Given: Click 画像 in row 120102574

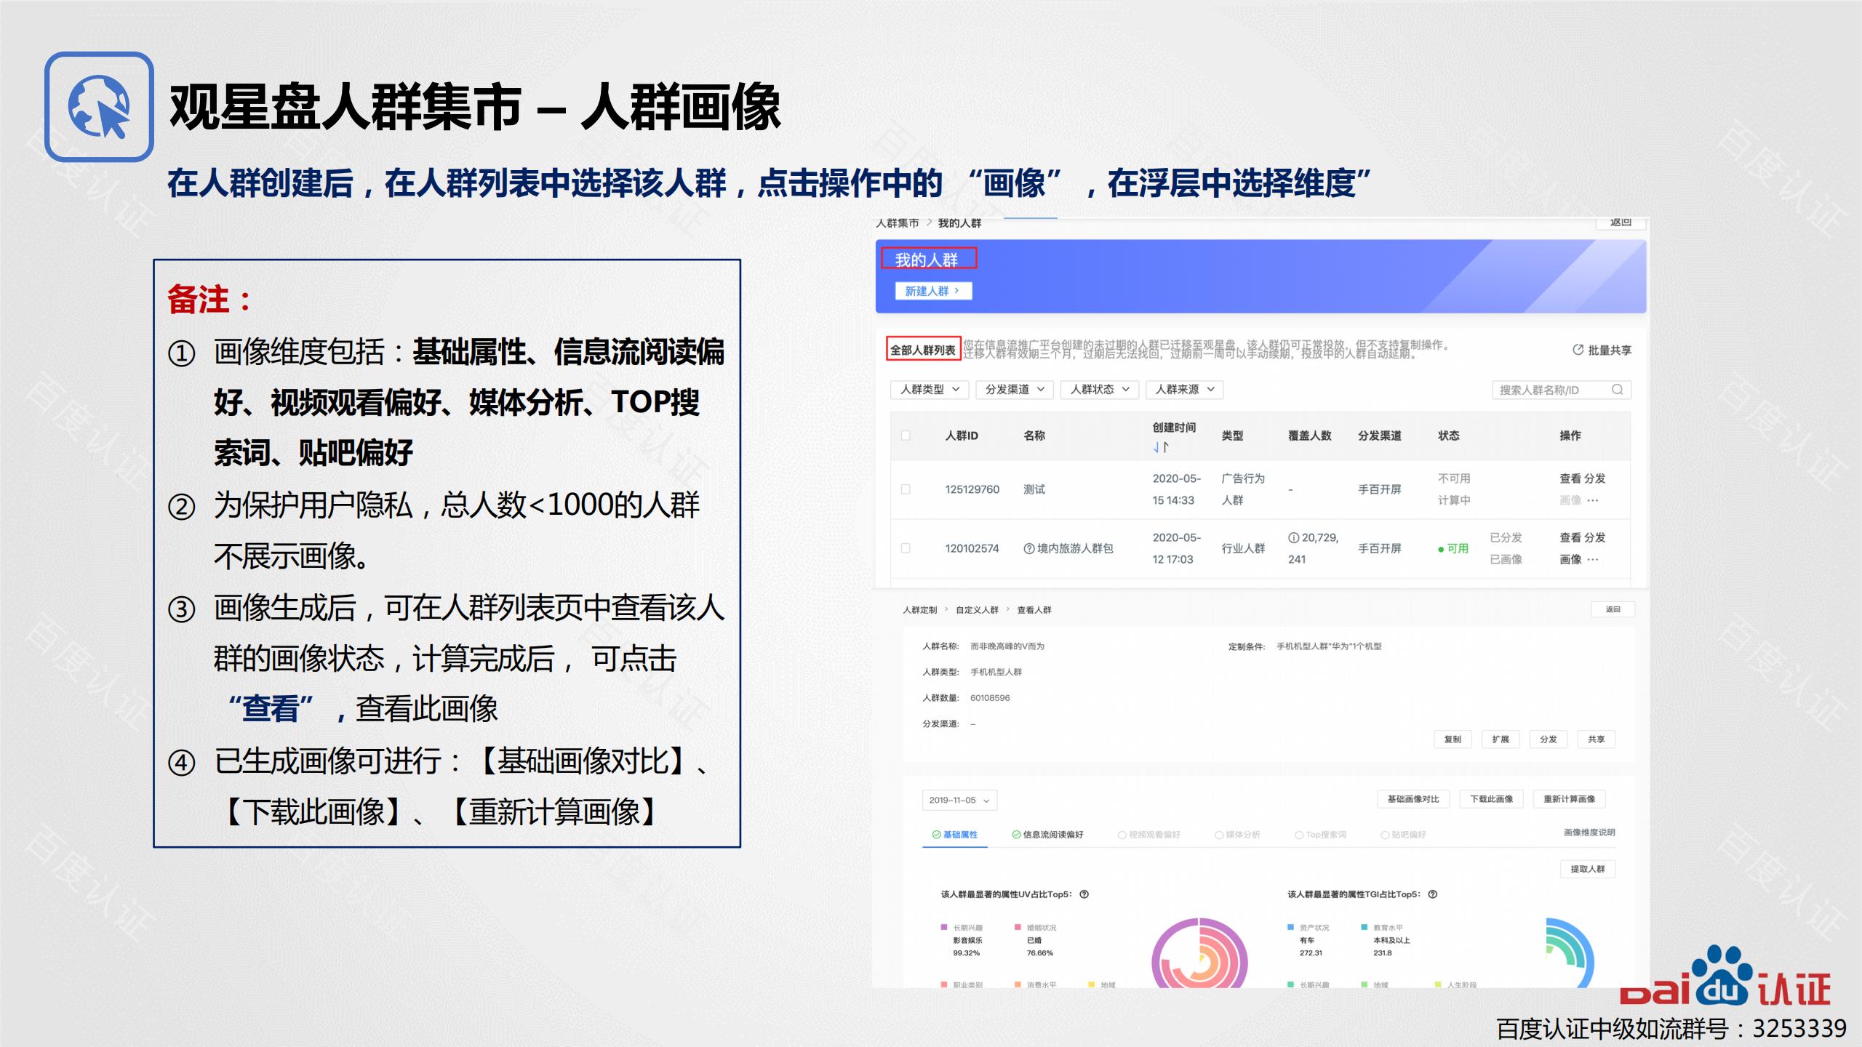Looking at the screenshot, I should click(x=1570, y=559).
